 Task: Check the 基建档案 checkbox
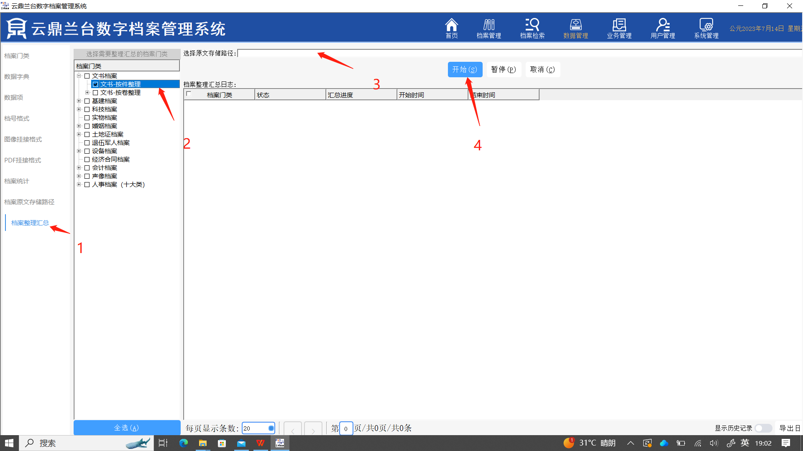(x=87, y=101)
